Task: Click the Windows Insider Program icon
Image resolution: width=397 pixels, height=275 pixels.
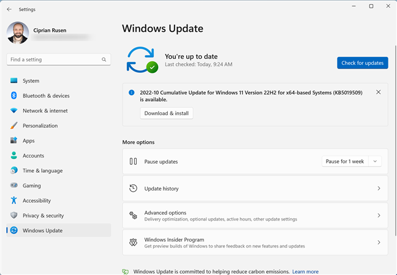Action: [133, 243]
